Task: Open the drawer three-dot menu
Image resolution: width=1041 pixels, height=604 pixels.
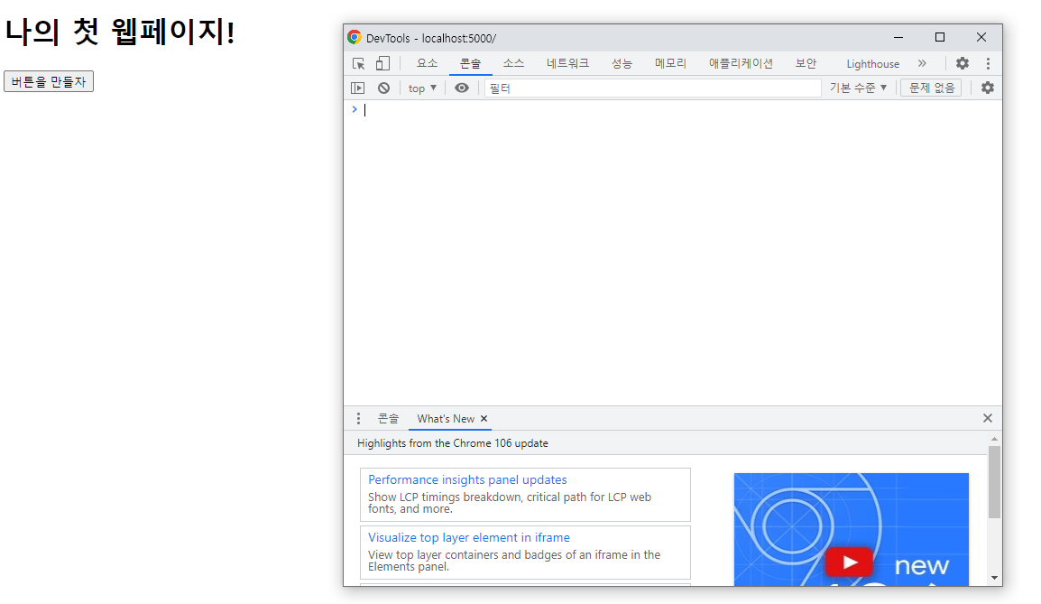Action: click(x=358, y=419)
